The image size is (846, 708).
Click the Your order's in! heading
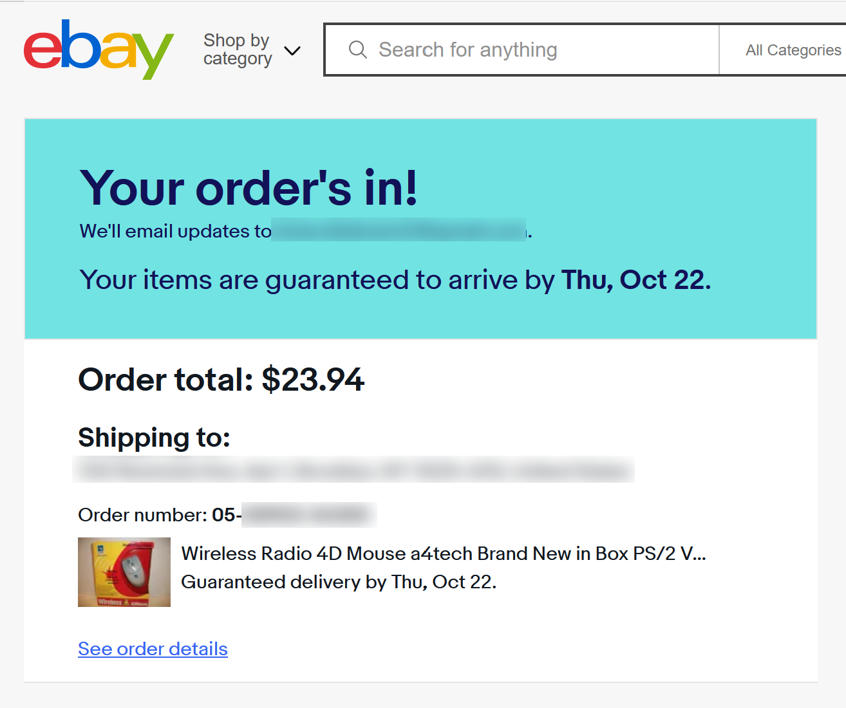249,188
